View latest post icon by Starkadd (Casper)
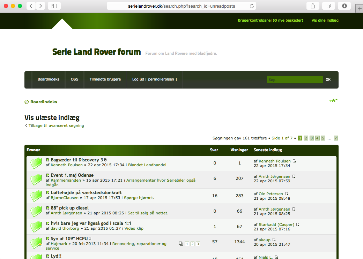The height and width of the screenshot is (259, 363). (298, 224)
